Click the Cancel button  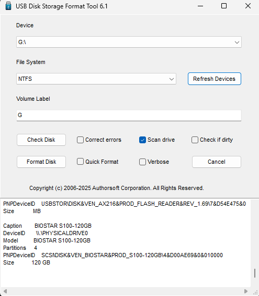(217, 162)
